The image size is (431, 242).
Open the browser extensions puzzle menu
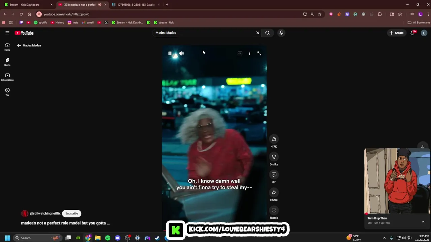pyautogui.click(x=380, y=14)
